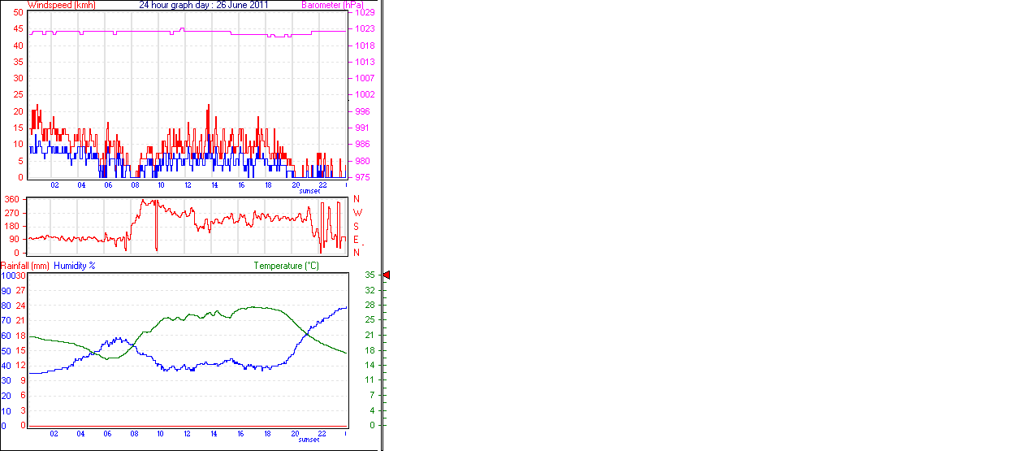
Task: Select the "Temperature (°C)" label
Action: click(286, 266)
